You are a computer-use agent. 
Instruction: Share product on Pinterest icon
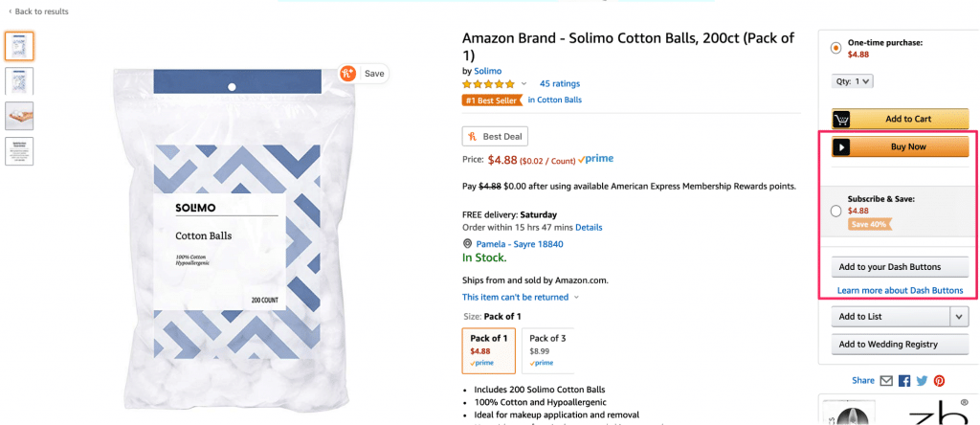(940, 381)
